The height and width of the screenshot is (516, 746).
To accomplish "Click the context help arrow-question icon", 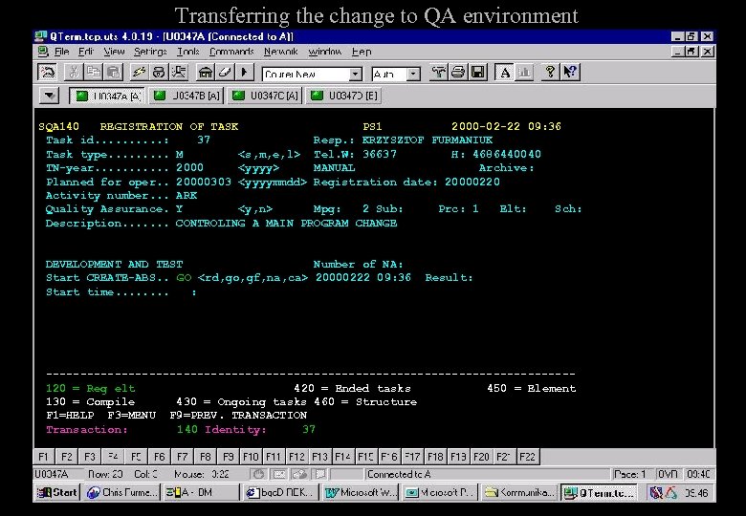I will pos(570,73).
